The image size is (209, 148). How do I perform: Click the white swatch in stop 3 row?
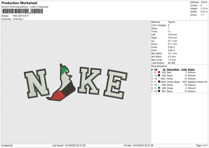pyautogui.click(x=159, y=79)
